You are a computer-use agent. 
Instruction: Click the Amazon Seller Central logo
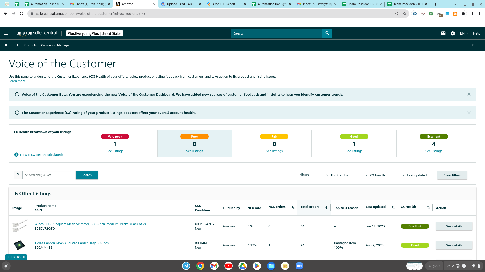click(37, 33)
